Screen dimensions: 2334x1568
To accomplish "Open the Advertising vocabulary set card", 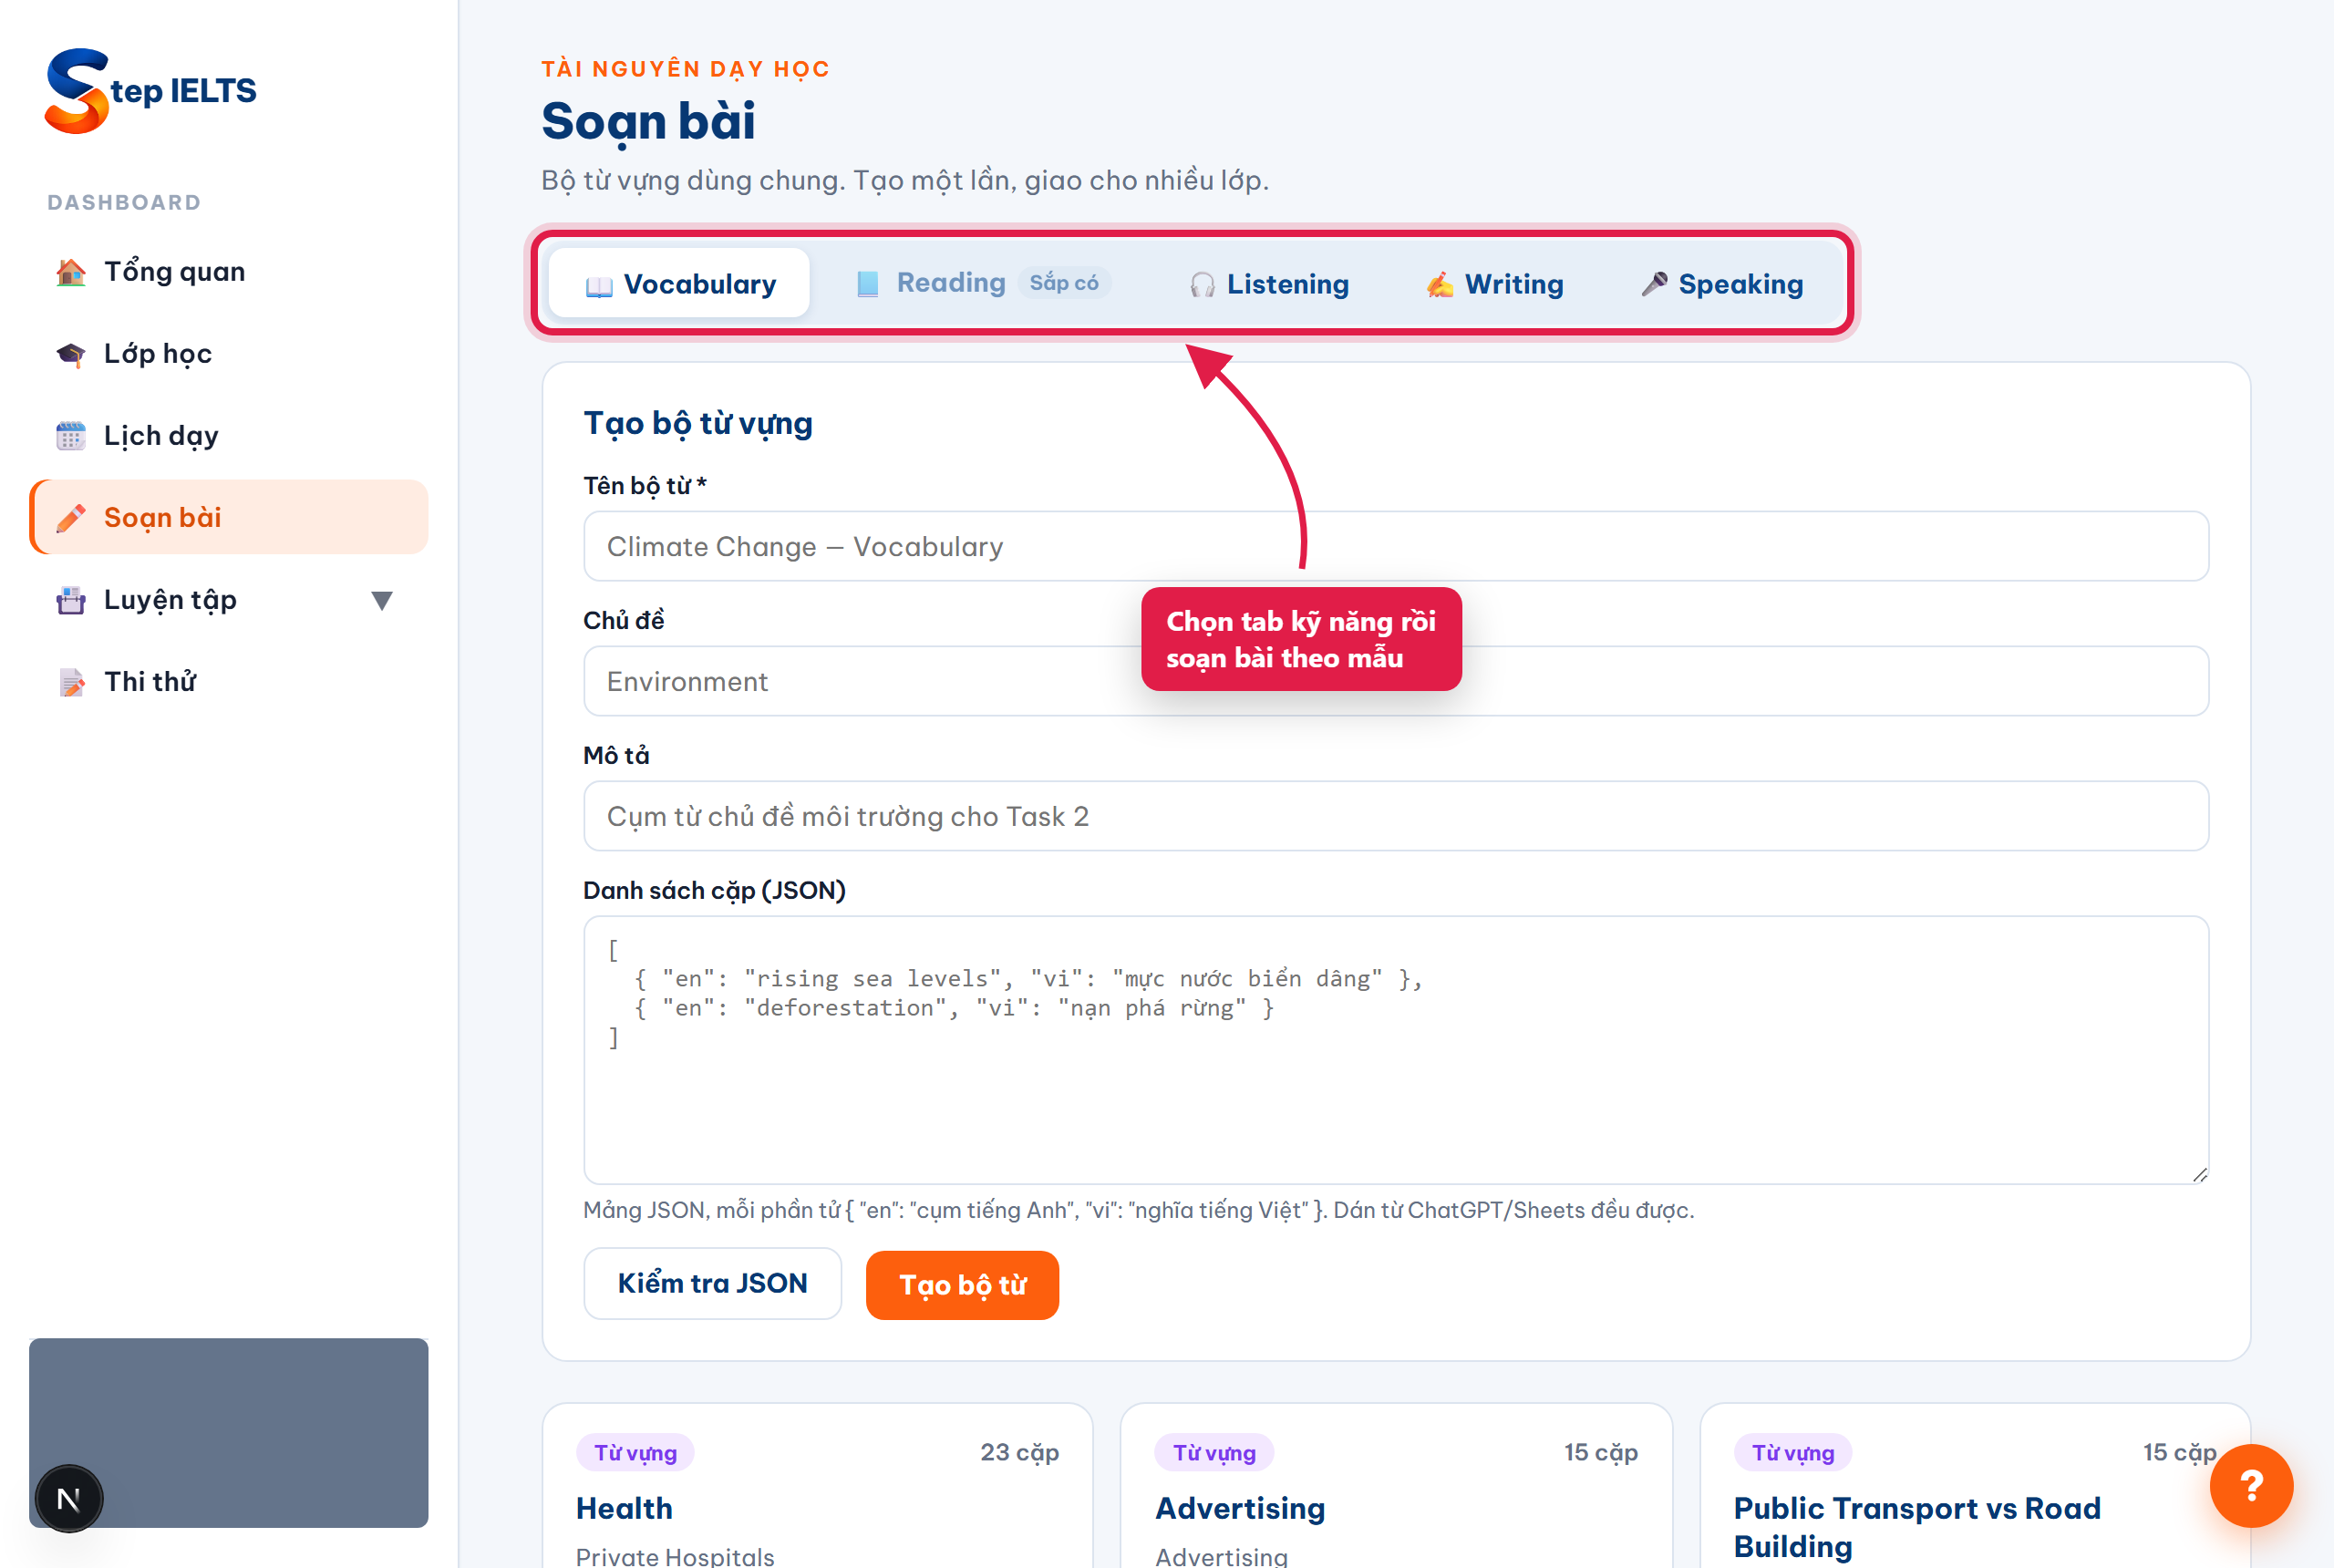I will [x=1396, y=1486].
